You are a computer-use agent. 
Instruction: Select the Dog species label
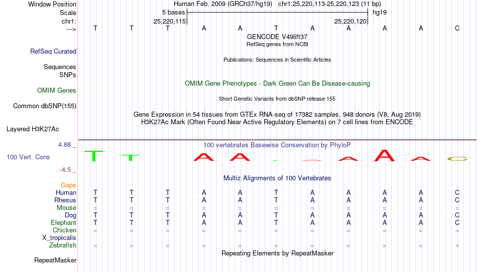tap(71, 215)
